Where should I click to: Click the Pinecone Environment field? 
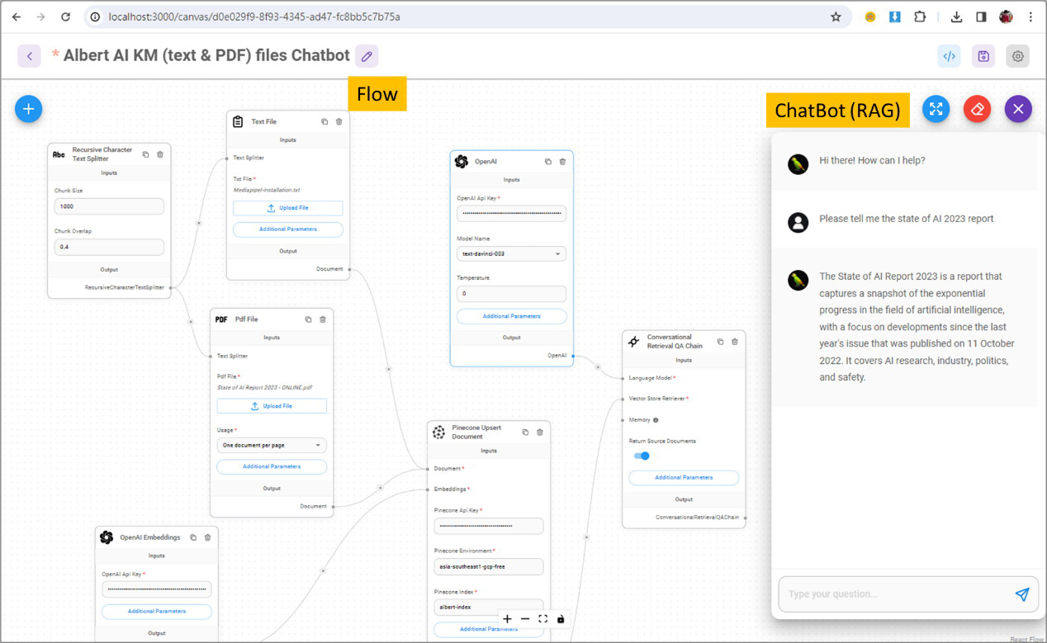(x=489, y=566)
